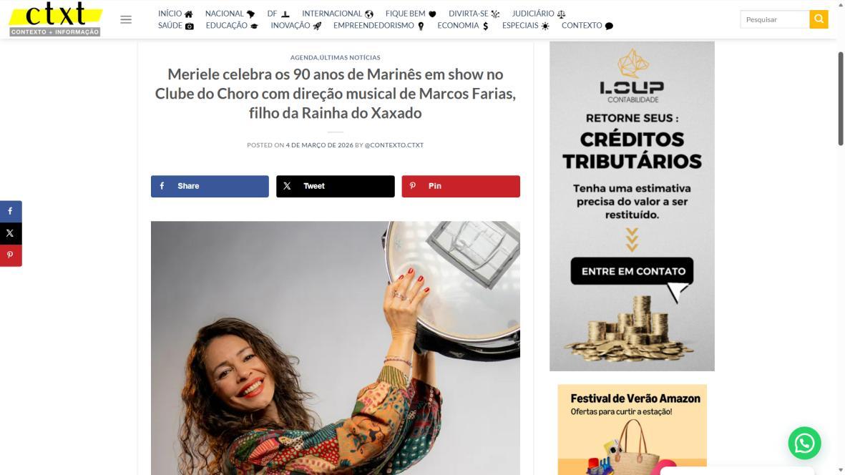Open the @CONTEXTO.CTXT author link
Screen dimensions: 845x475
394,145
